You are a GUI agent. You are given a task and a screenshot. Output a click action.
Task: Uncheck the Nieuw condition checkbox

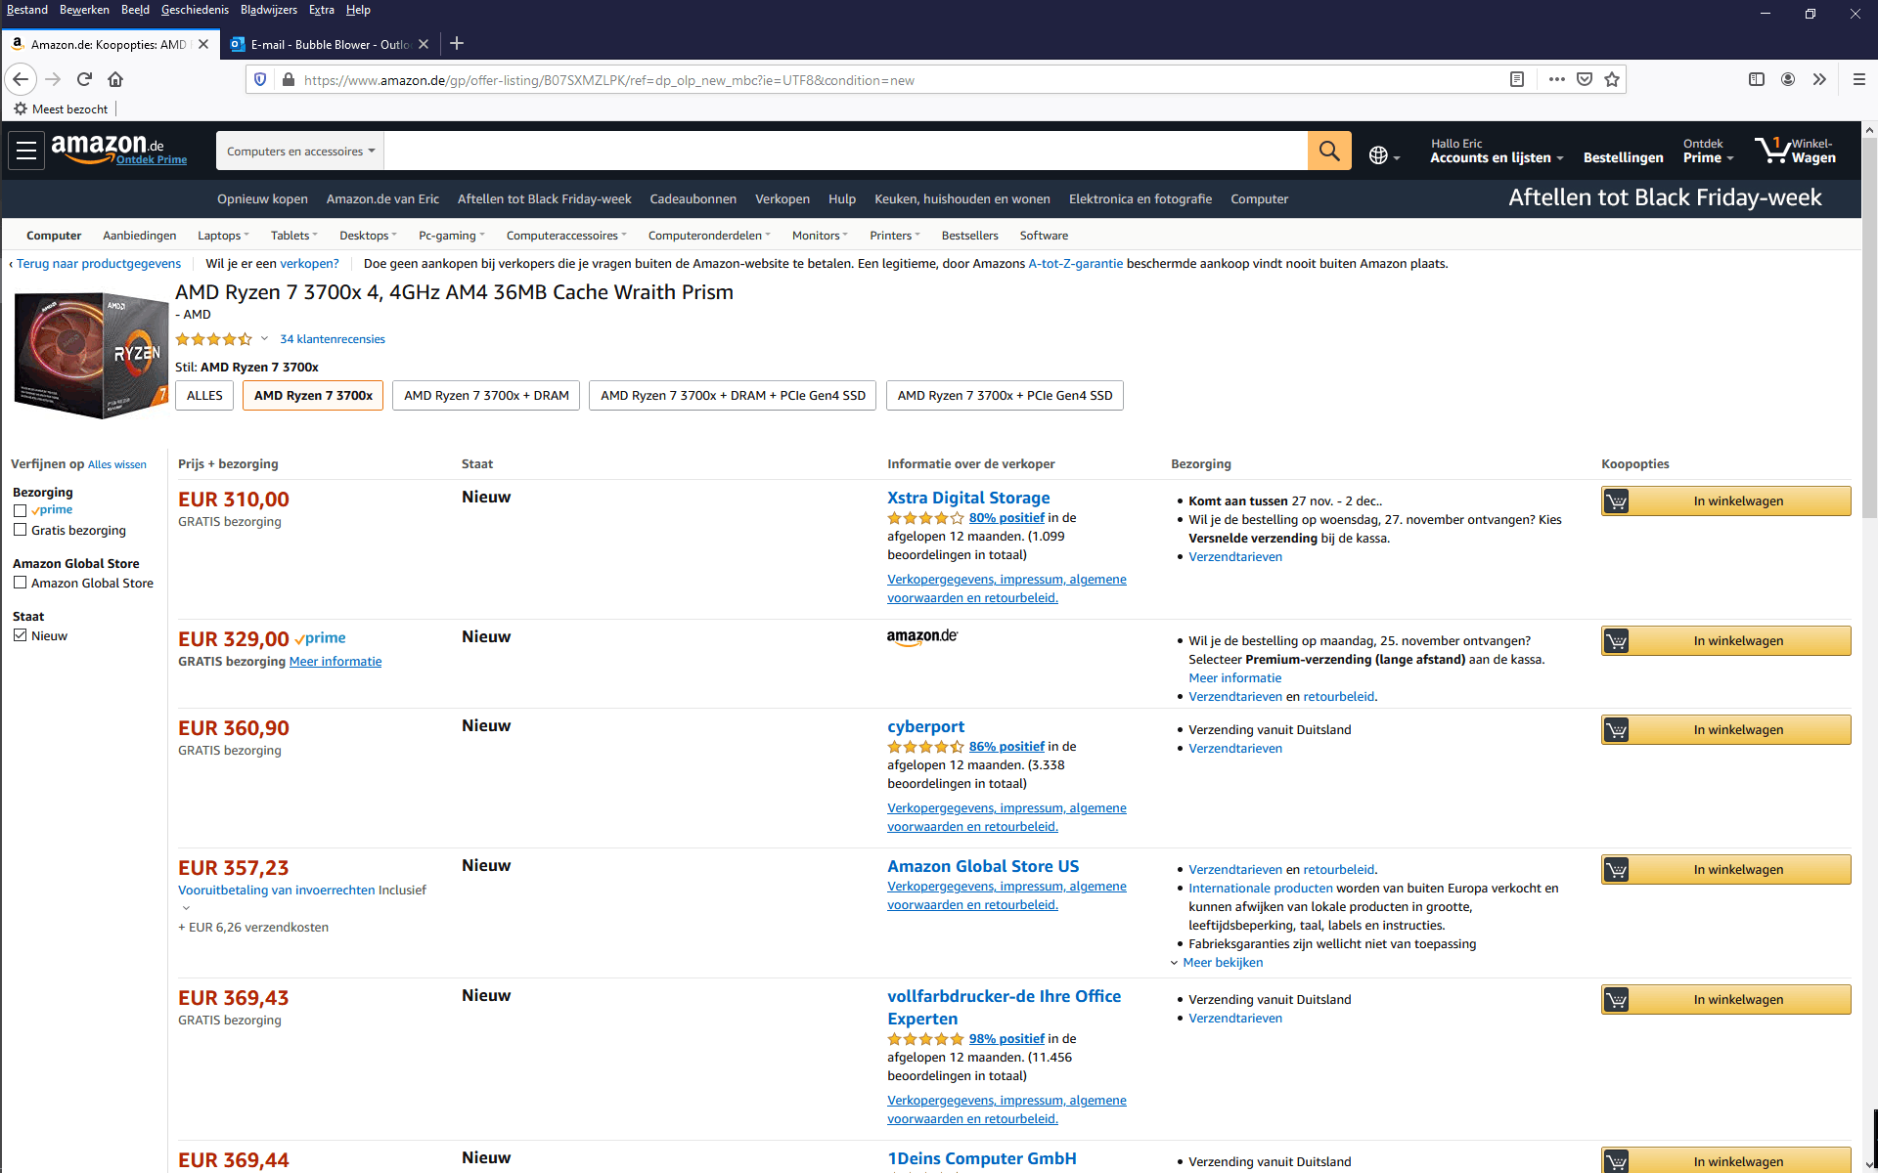(x=20, y=635)
